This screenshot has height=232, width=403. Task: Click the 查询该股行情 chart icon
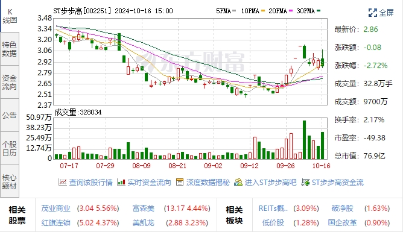(x=63, y=182)
